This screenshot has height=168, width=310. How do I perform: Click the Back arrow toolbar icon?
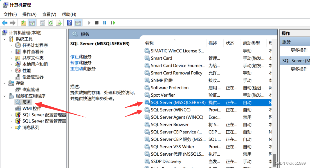click(5, 23)
